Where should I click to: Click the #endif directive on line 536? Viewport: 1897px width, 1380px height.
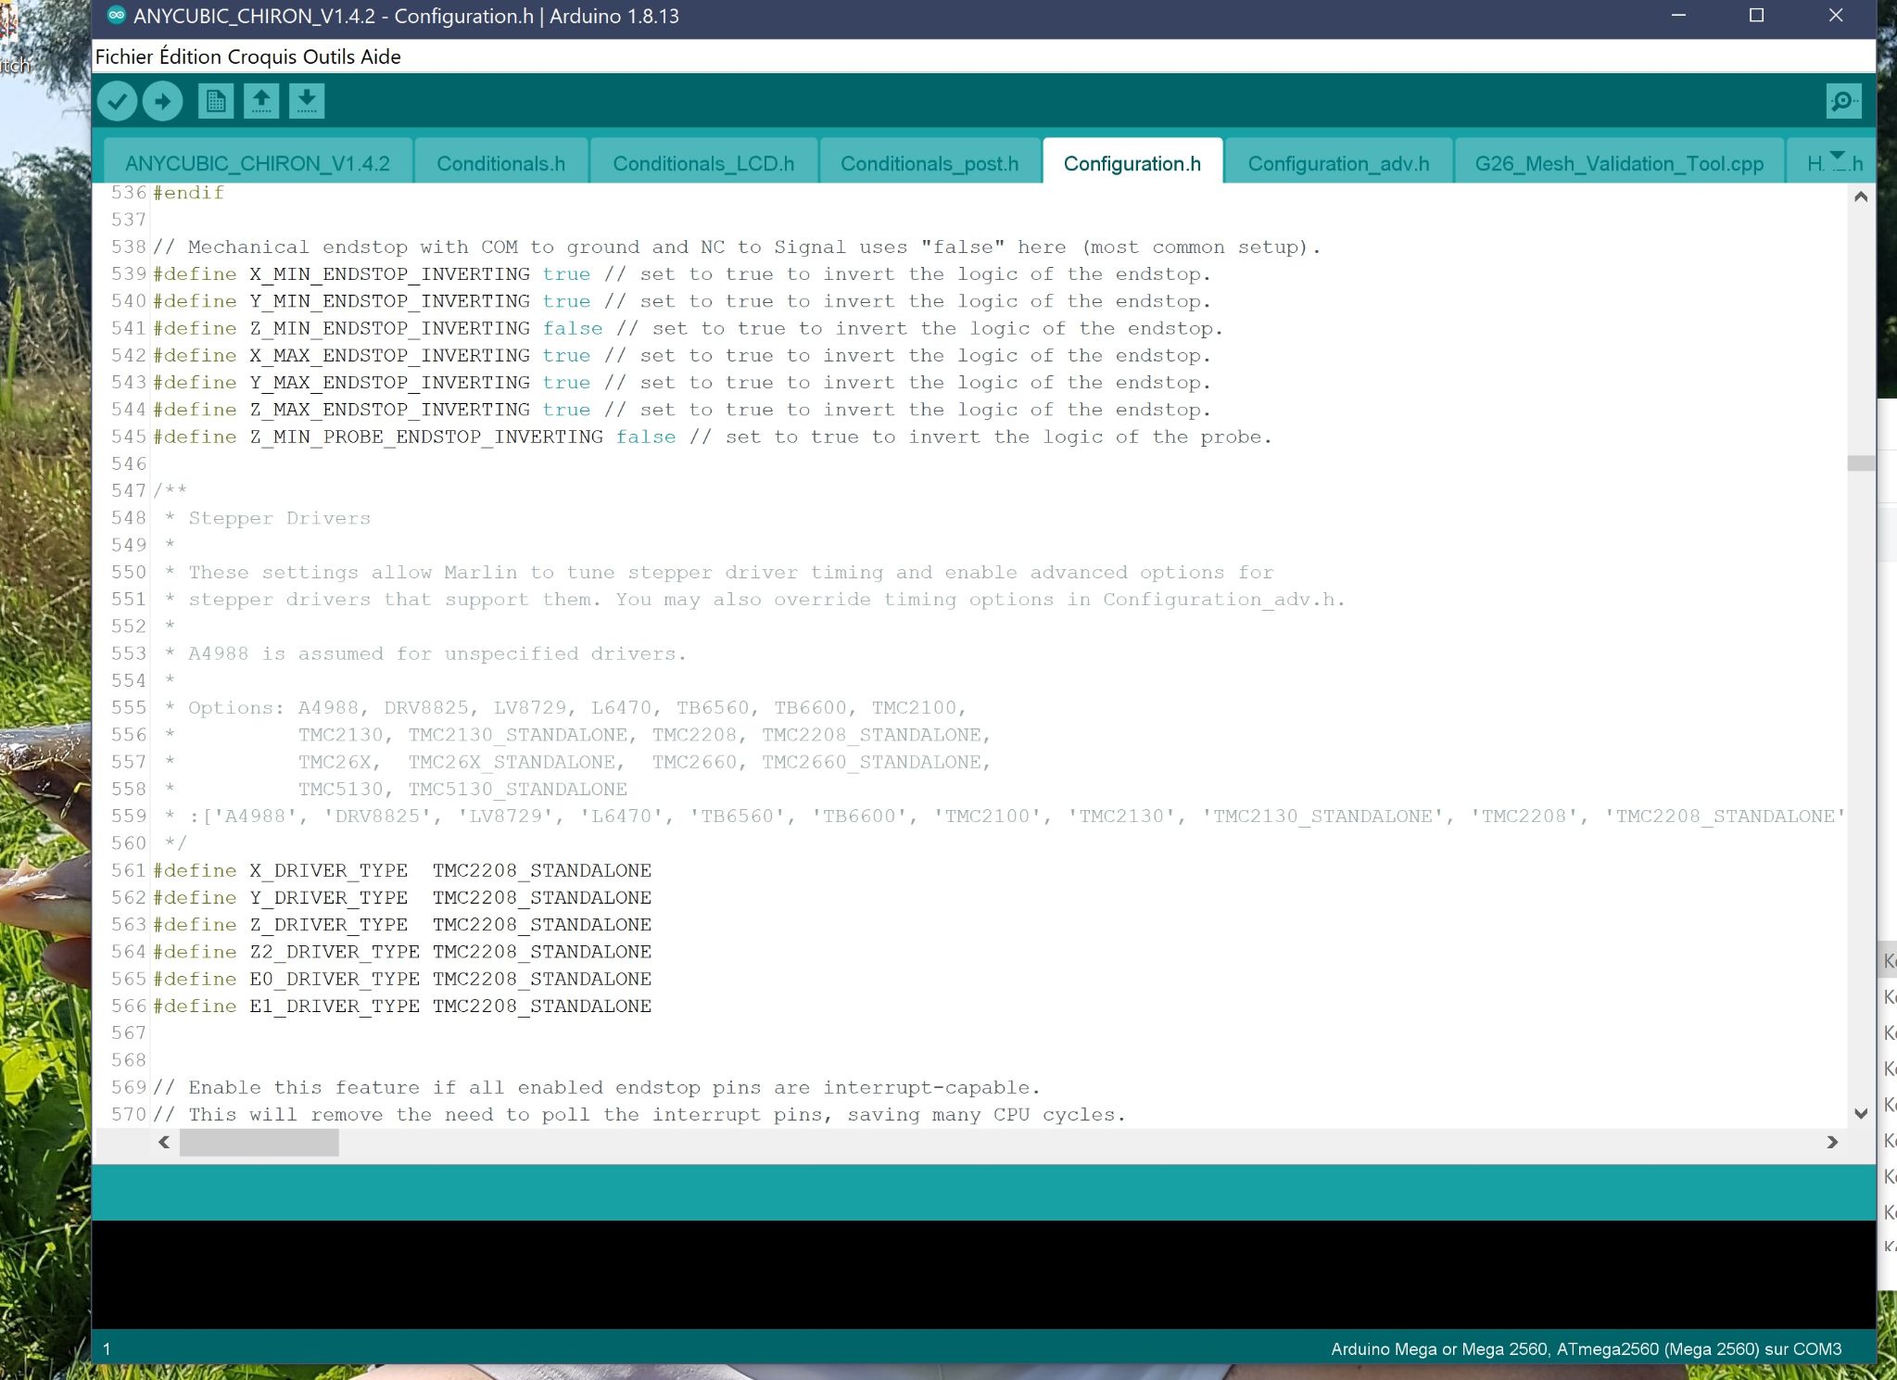[189, 192]
